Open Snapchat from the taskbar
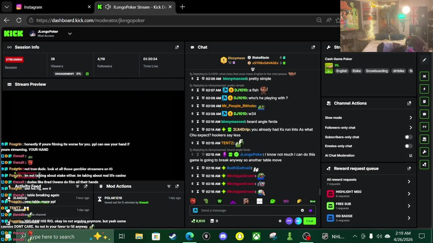The height and width of the screenshot is (243, 433). [240, 236]
